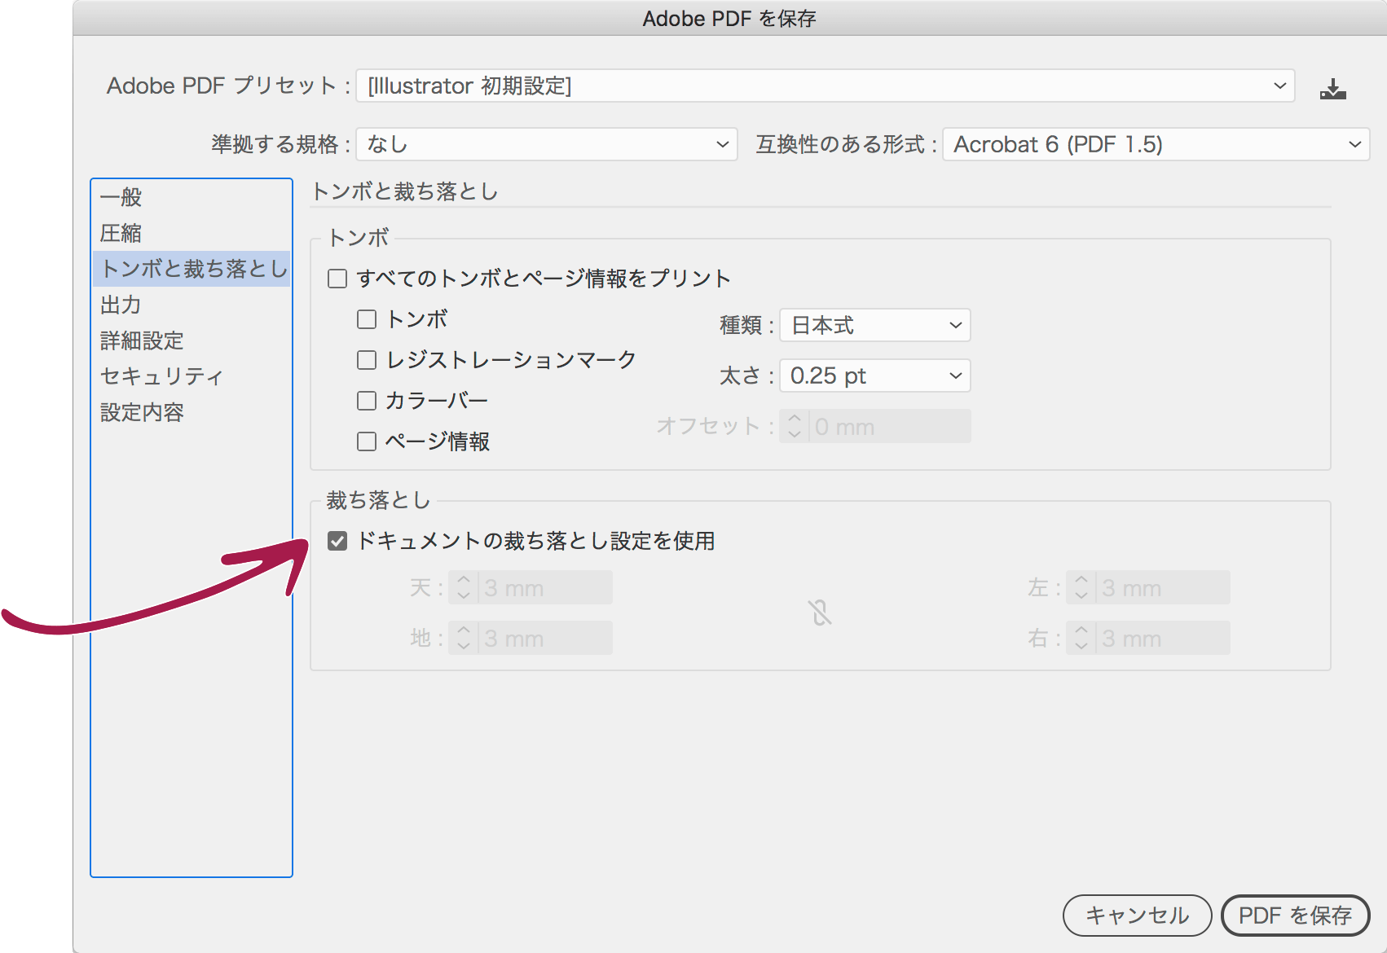The width and height of the screenshot is (1387, 953).
Task: Open the 準拠する規格 dropdown
Action: click(x=547, y=144)
